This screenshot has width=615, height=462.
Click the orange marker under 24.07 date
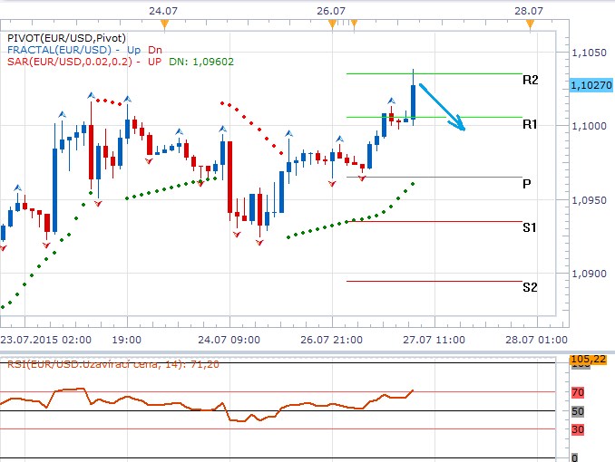pos(164,26)
